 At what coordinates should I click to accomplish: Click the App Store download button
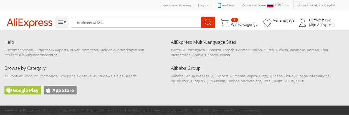click(x=60, y=90)
